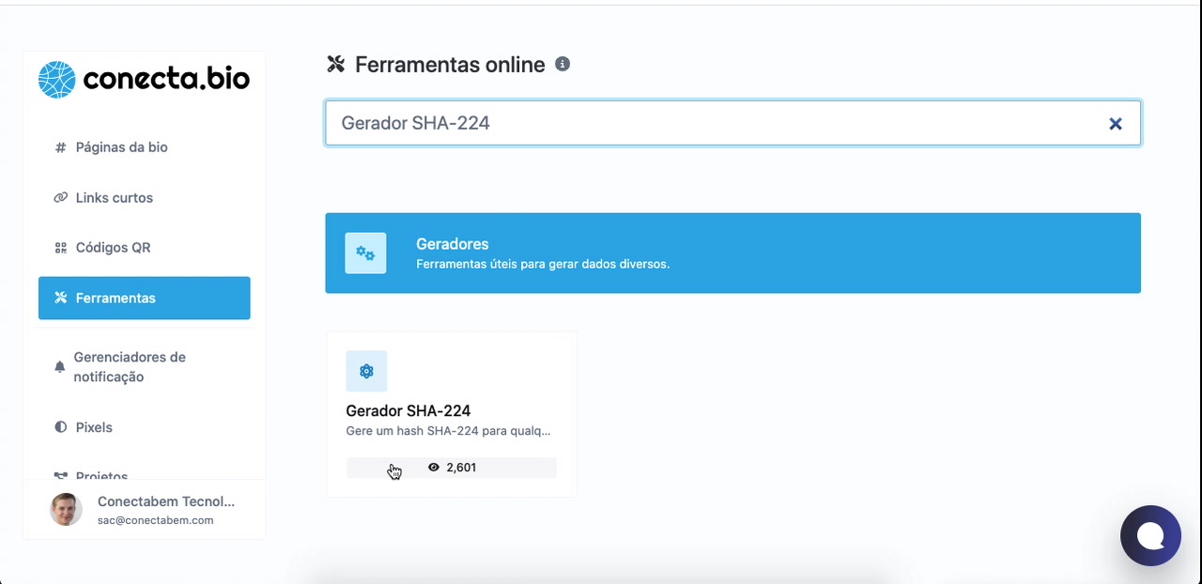Clear the search with the X button
This screenshot has height=584, width=1202.
[1115, 123]
